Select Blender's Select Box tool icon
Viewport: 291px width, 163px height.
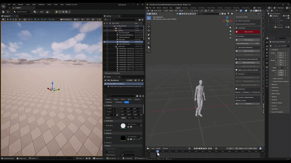tap(149, 18)
